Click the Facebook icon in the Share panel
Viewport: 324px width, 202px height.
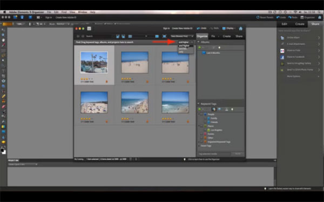pos(282,57)
